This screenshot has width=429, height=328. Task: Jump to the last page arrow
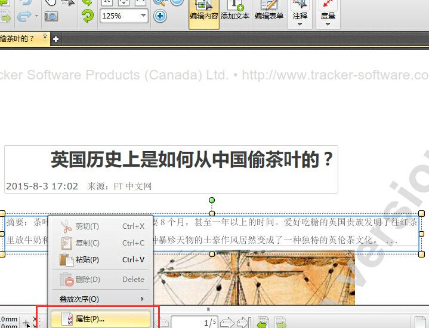coord(244,323)
